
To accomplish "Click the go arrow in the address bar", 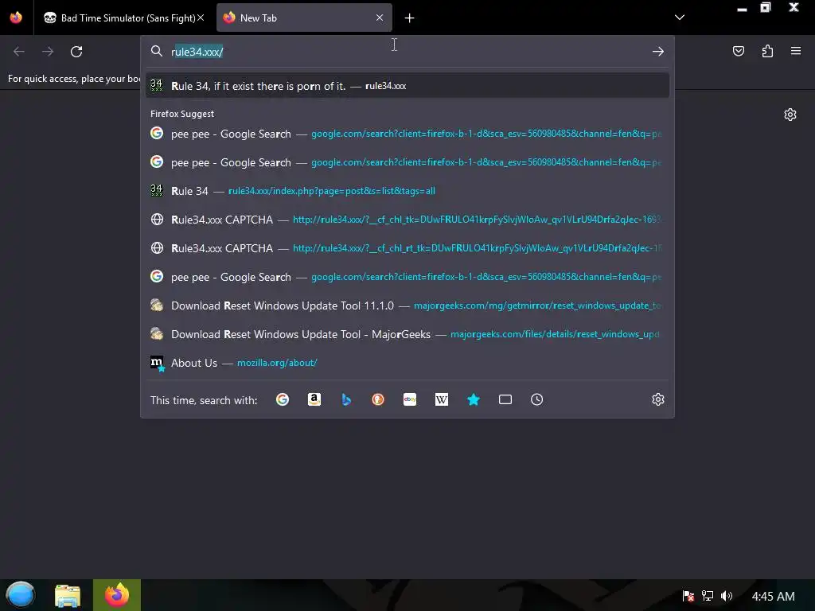I will (x=658, y=52).
